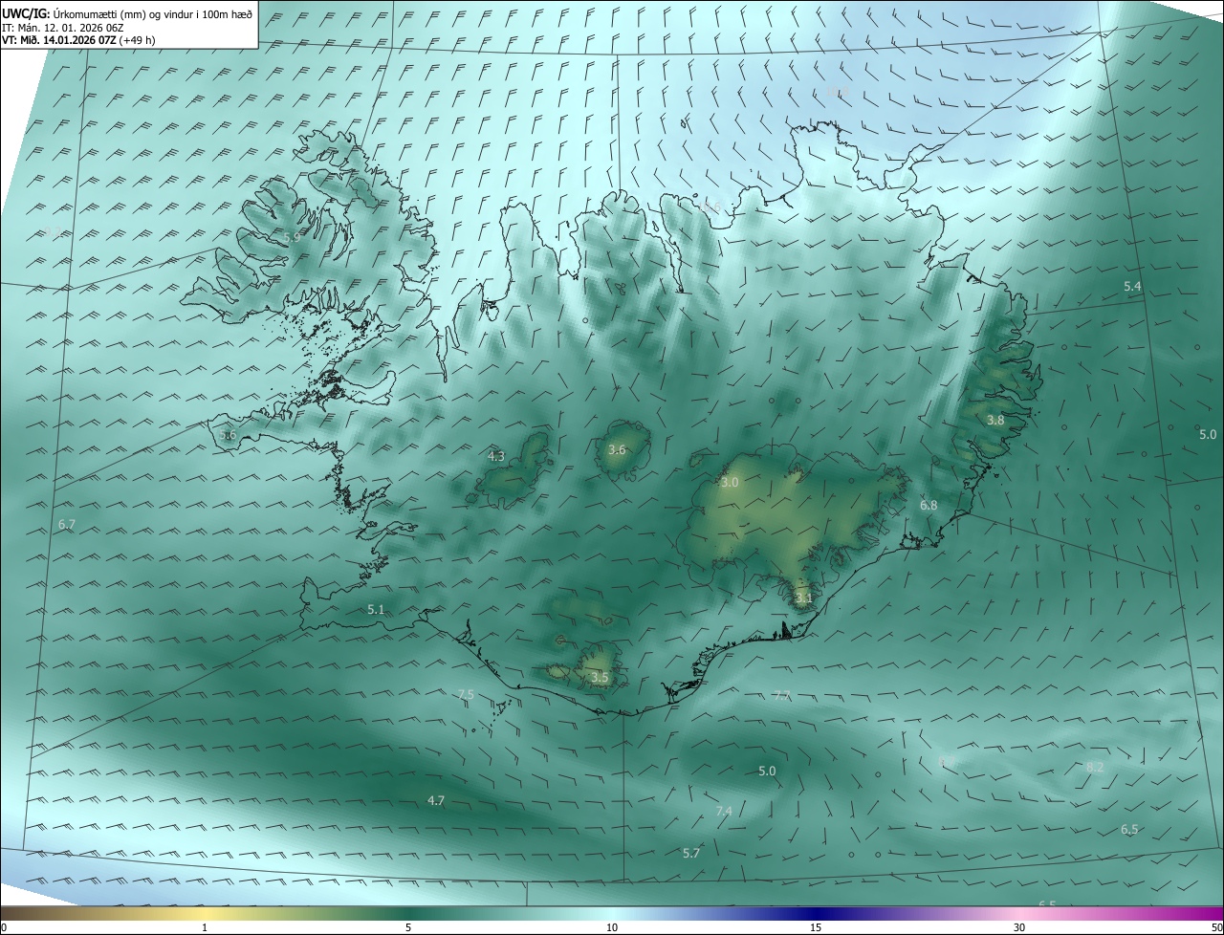
Task: Click the 3.1 value at Vatnajökull's southern tip
Action: [x=803, y=598]
